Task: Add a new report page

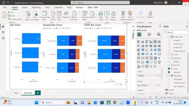Action: (38, 93)
